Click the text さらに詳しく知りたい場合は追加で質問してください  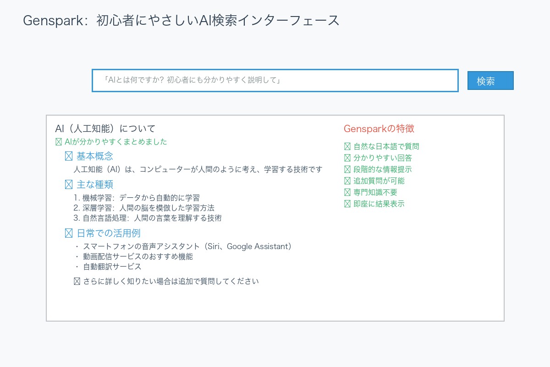(x=171, y=281)
